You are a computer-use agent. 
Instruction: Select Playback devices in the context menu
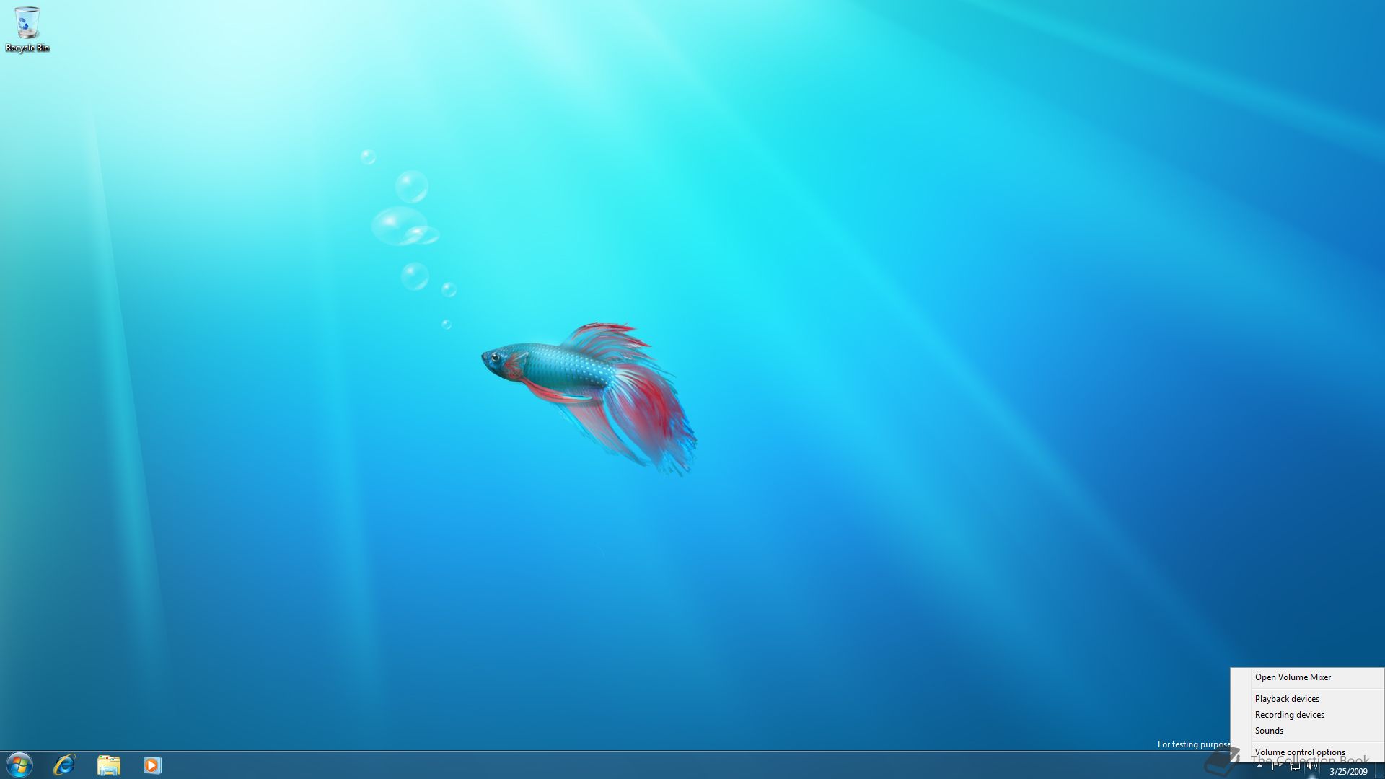point(1307,699)
